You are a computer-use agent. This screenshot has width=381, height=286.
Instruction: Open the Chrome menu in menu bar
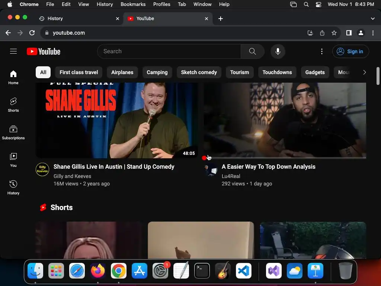coord(29,4)
